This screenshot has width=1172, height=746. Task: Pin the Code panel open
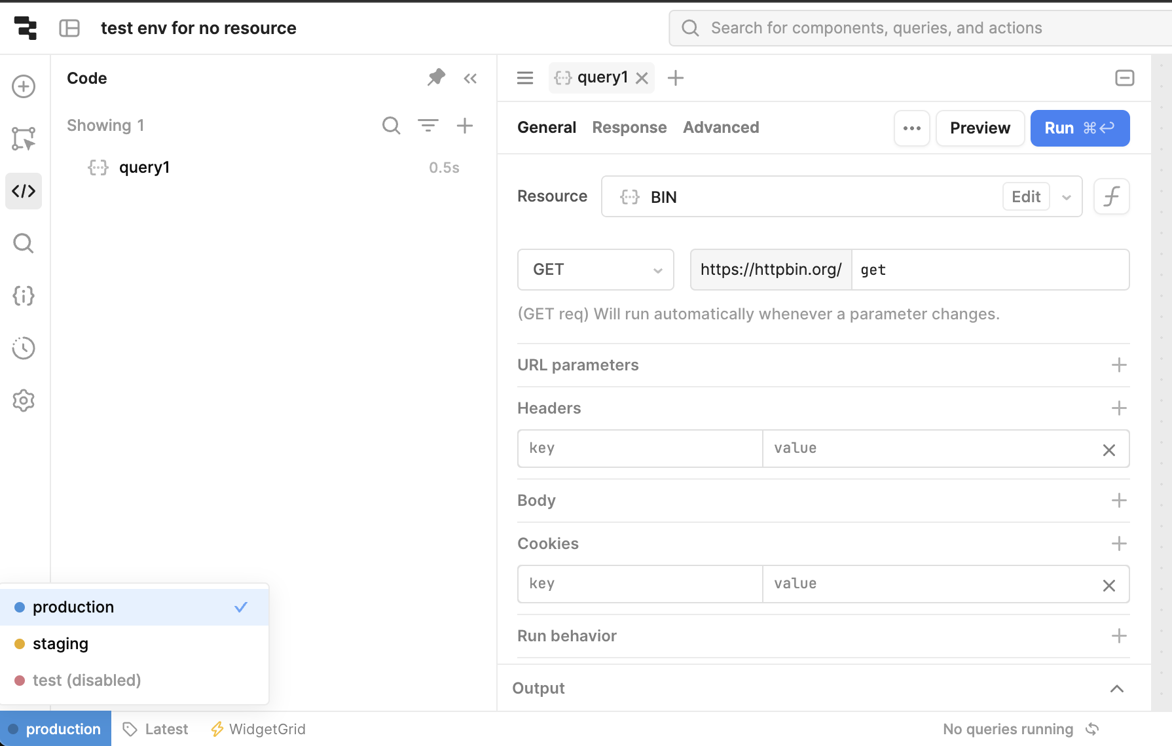[436, 78]
